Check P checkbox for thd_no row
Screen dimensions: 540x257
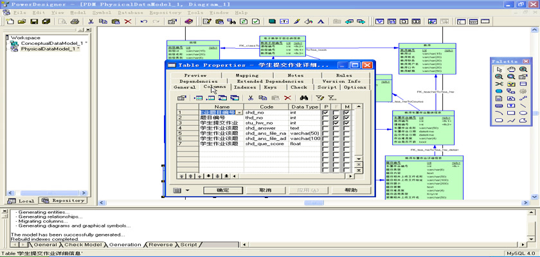coord(325,118)
